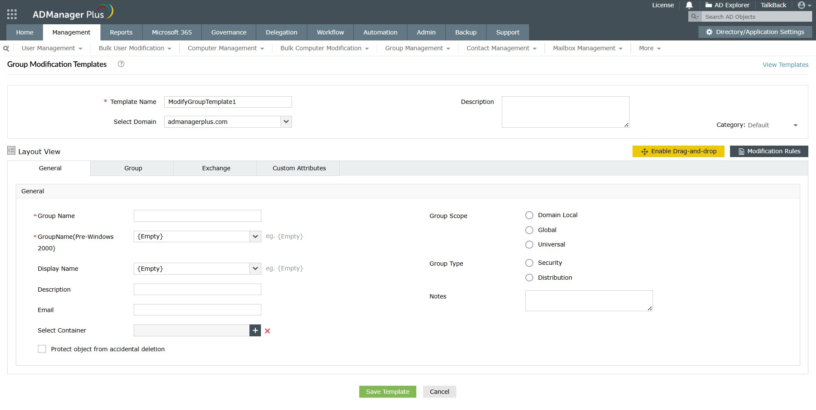816x410 pixels.
Task: Open the Select Domain dropdown
Action: 286,122
